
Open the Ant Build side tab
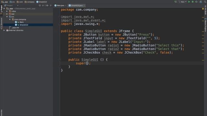pos(206,10)
